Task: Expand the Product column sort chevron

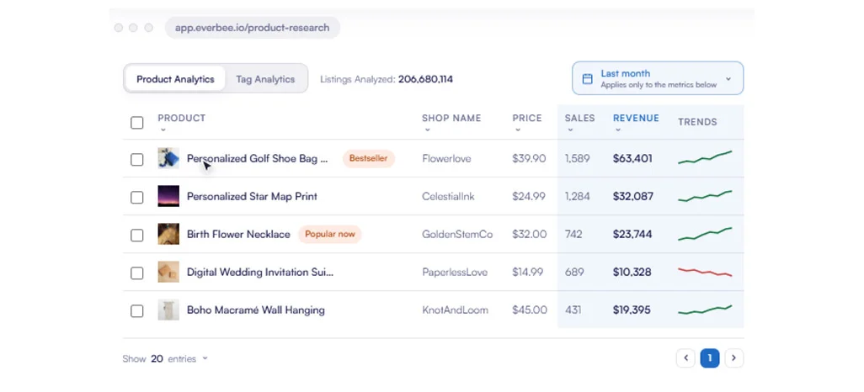Action: click(163, 130)
